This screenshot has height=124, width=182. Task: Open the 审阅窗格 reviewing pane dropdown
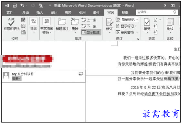click(127, 32)
